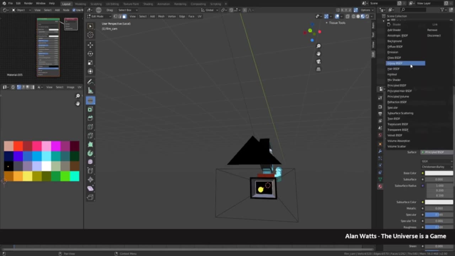Activate the Scale tool
This screenshot has width=455, height=256.
pos(90,63)
